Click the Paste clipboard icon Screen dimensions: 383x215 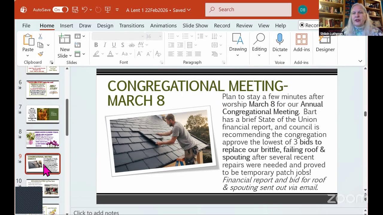pyautogui.click(x=28, y=40)
